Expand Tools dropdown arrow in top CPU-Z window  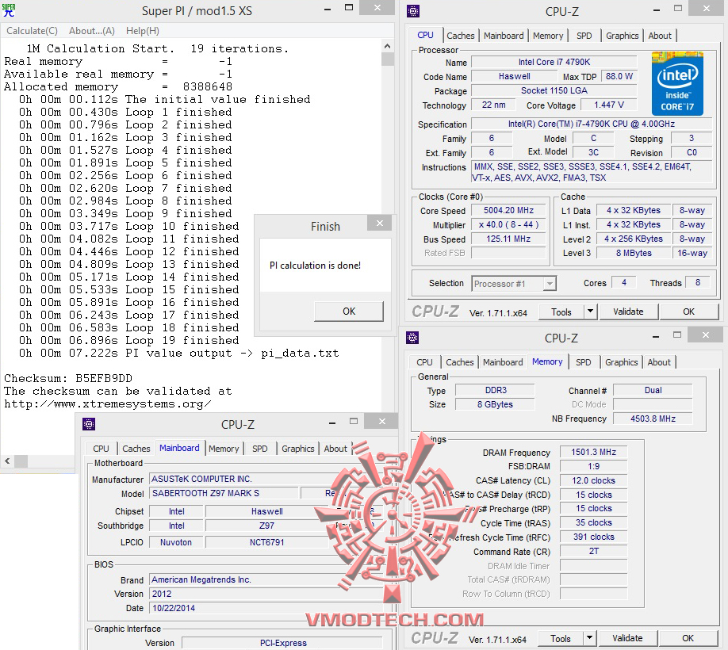(x=590, y=312)
